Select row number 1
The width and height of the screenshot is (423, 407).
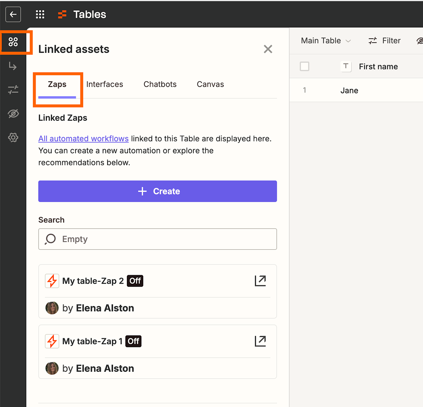point(305,90)
